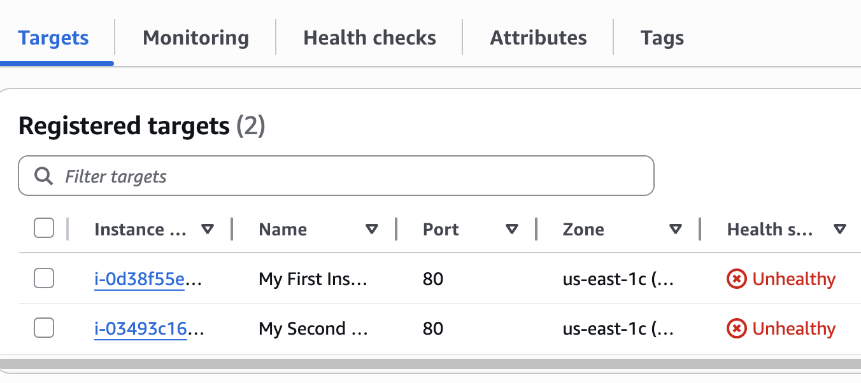Check the box for instance i-03493c16
The image size is (861, 383).
[x=44, y=328]
